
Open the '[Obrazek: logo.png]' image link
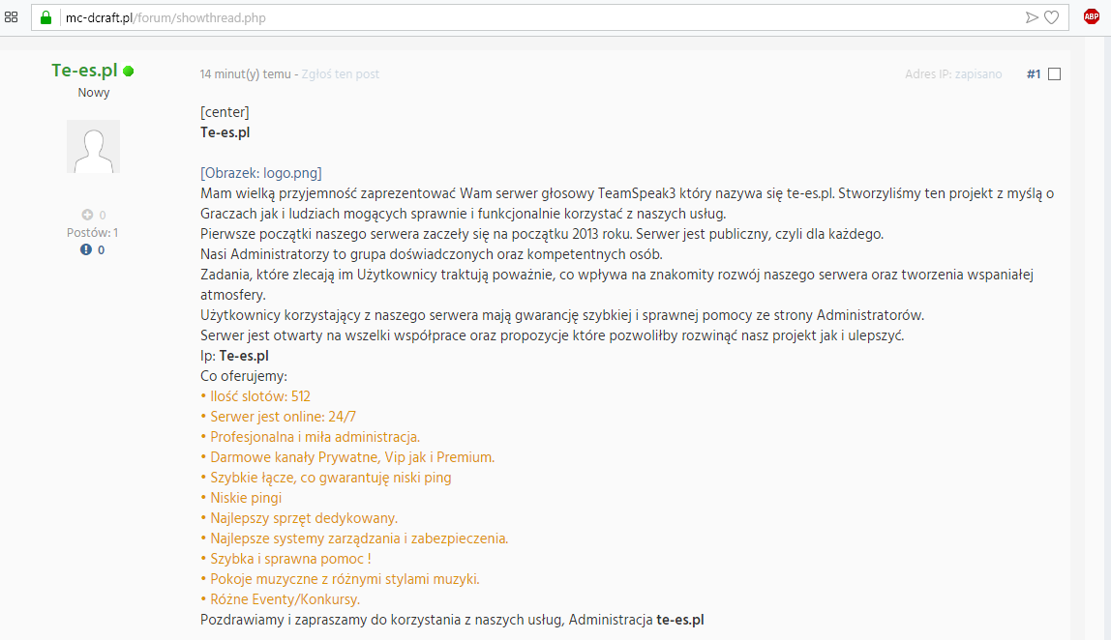(260, 173)
